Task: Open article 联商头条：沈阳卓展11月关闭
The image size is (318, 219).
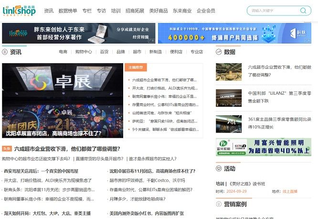Action: (x=49, y=190)
